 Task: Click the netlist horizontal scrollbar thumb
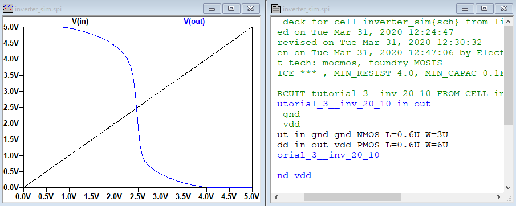click(352, 197)
